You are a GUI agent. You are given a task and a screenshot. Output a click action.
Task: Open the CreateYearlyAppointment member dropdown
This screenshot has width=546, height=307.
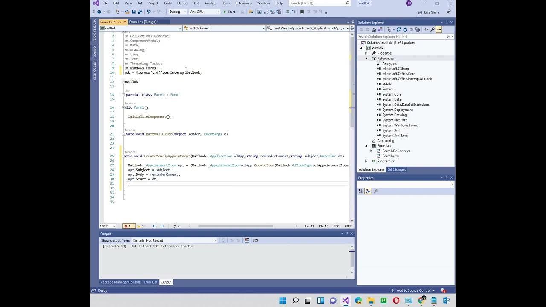click(x=308, y=28)
